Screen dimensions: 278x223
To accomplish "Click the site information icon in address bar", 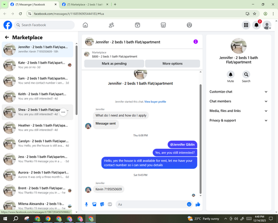I will pyautogui.click(x=29, y=13).
